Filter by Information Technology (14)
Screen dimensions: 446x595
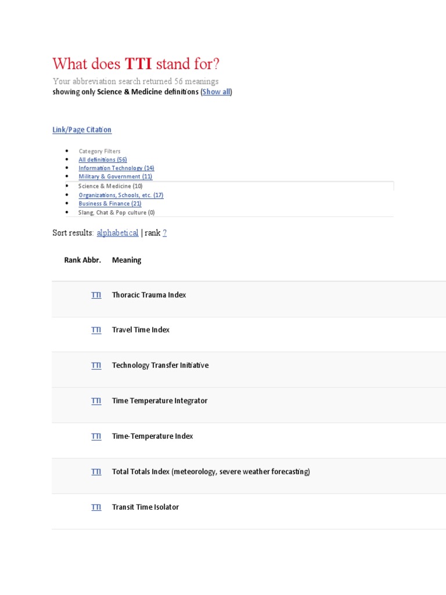point(116,168)
